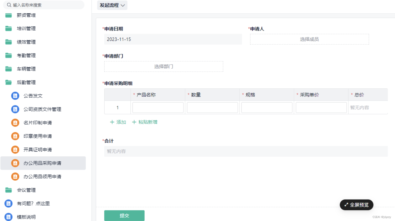The height and width of the screenshot is (221, 395).
Task: Click the 有问题？点这里 blue icon
Action: tap(9, 203)
